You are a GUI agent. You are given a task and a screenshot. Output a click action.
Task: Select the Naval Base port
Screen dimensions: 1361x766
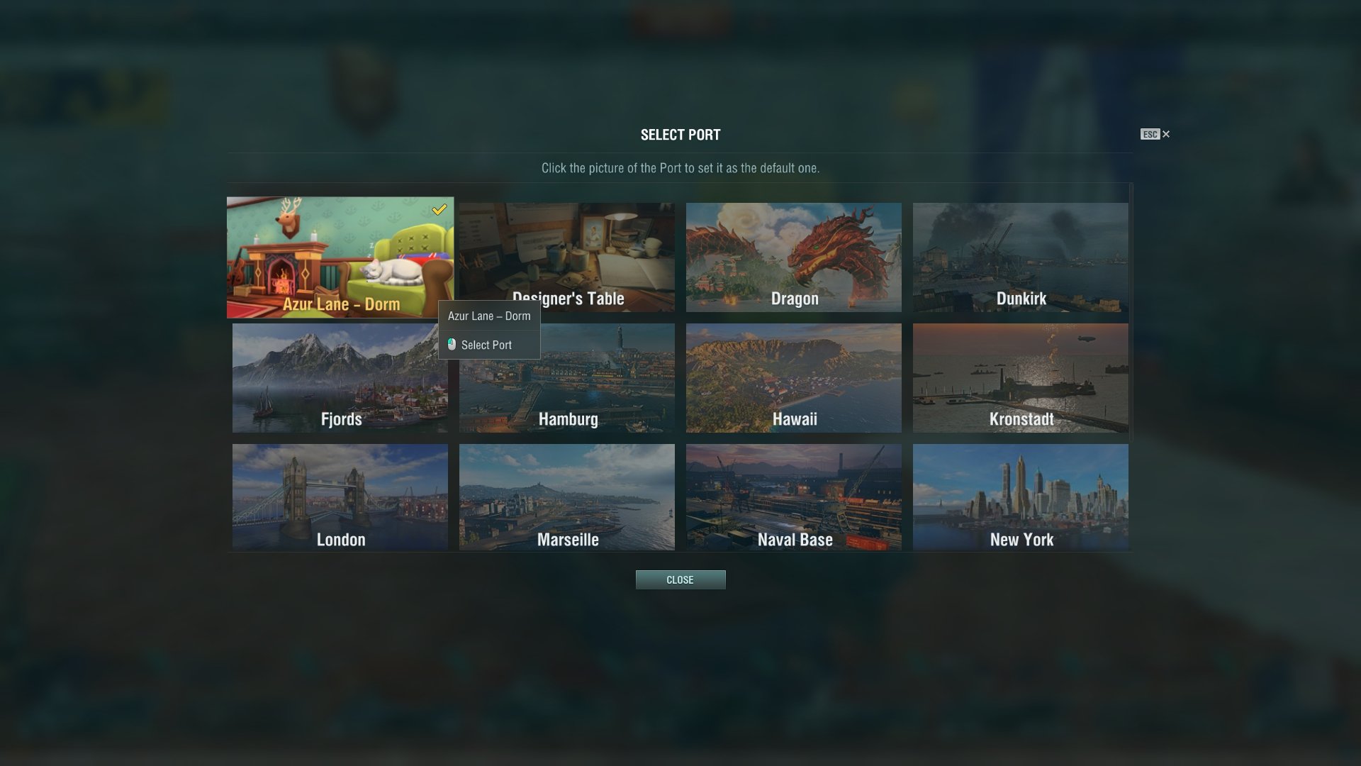pyautogui.click(x=794, y=497)
